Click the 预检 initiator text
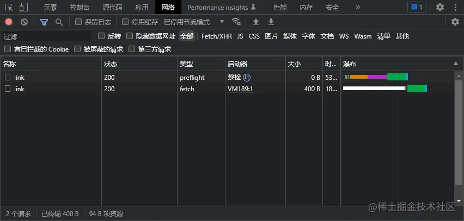This screenshot has width=464, height=221. [x=234, y=77]
